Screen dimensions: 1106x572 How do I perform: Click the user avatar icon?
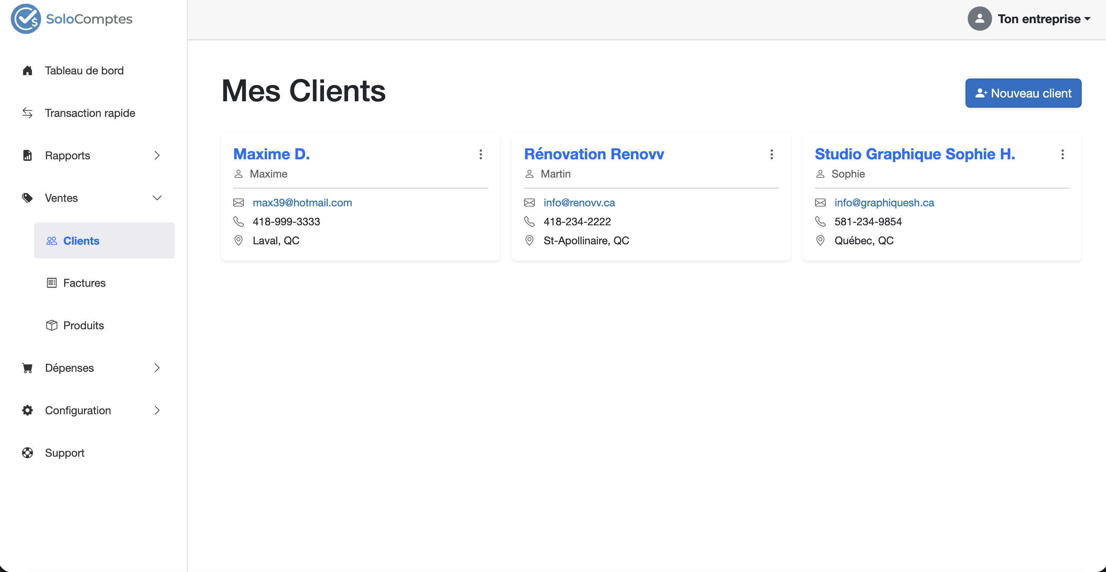[980, 19]
